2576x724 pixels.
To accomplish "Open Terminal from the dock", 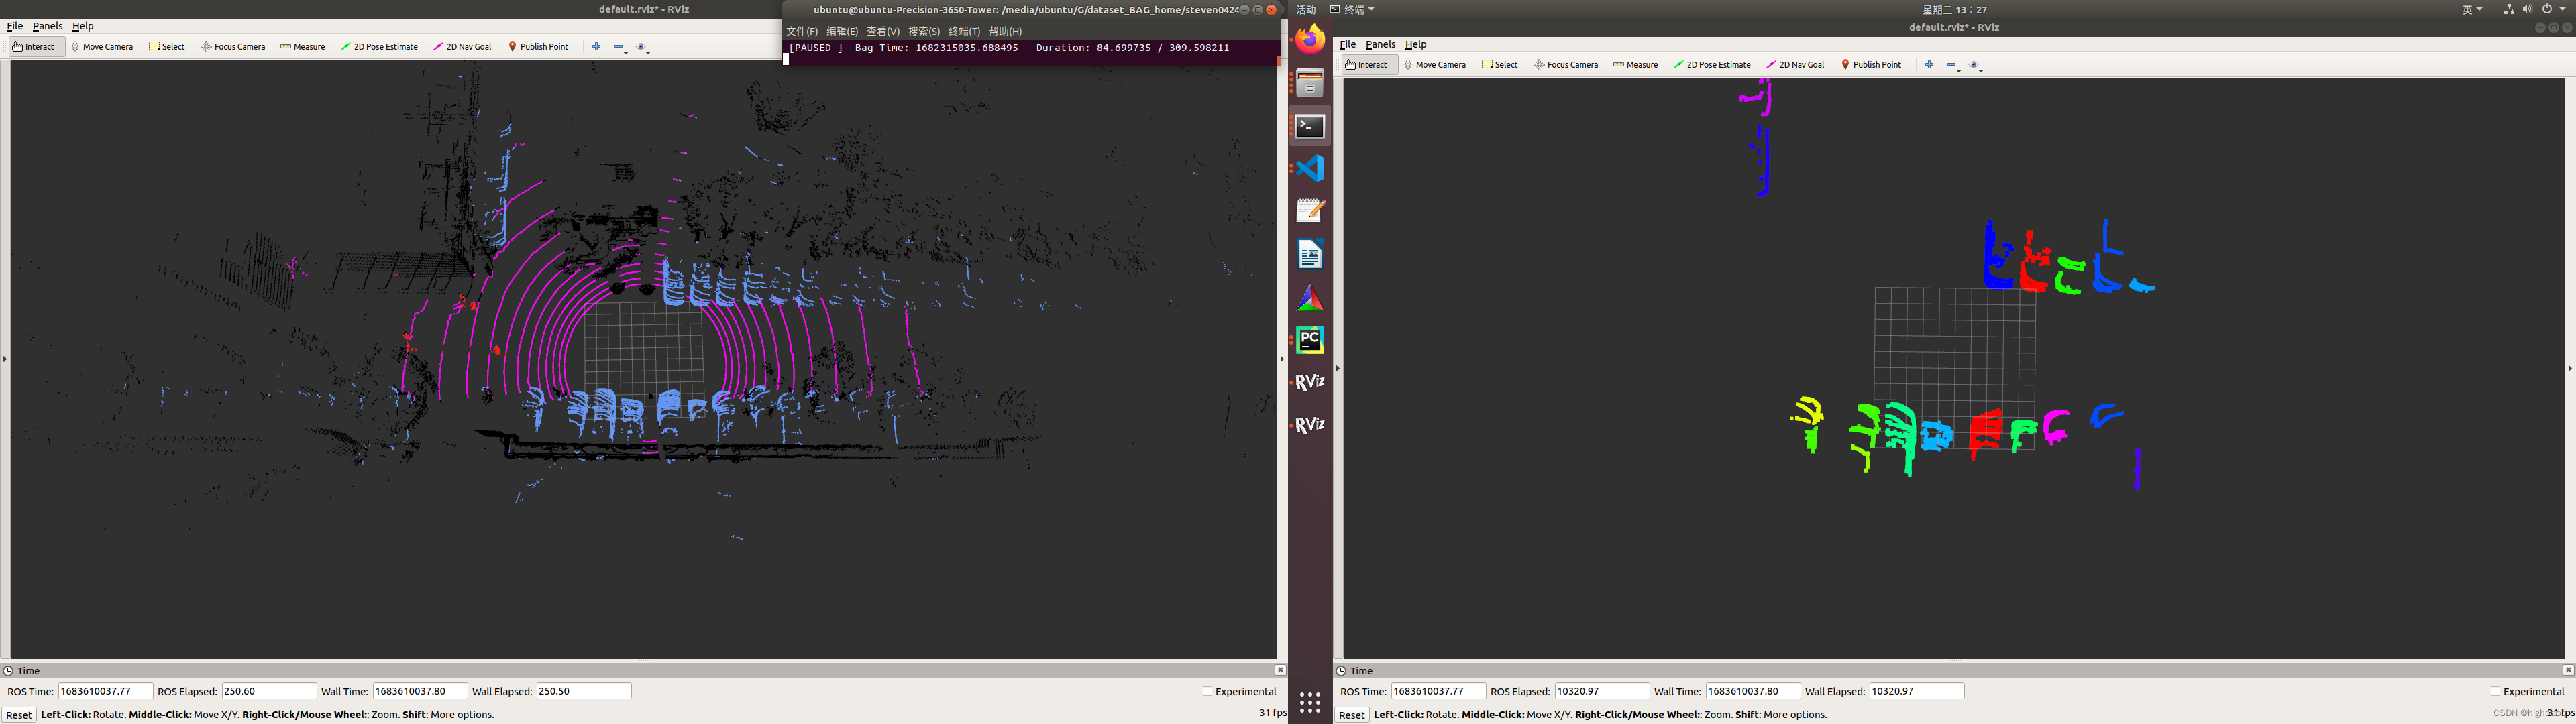I will click(x=1310, y=126).
